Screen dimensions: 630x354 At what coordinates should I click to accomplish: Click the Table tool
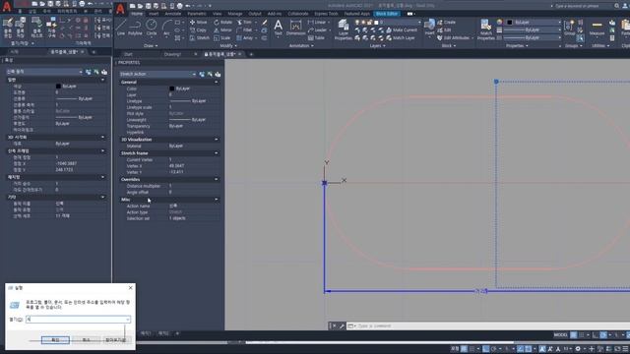point(316,37)
